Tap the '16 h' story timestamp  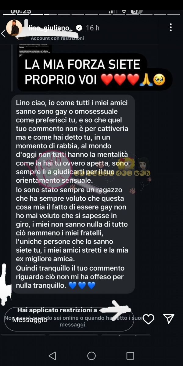point(93,28)
